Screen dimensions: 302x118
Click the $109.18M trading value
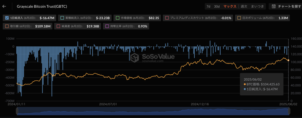click(43, 26)
